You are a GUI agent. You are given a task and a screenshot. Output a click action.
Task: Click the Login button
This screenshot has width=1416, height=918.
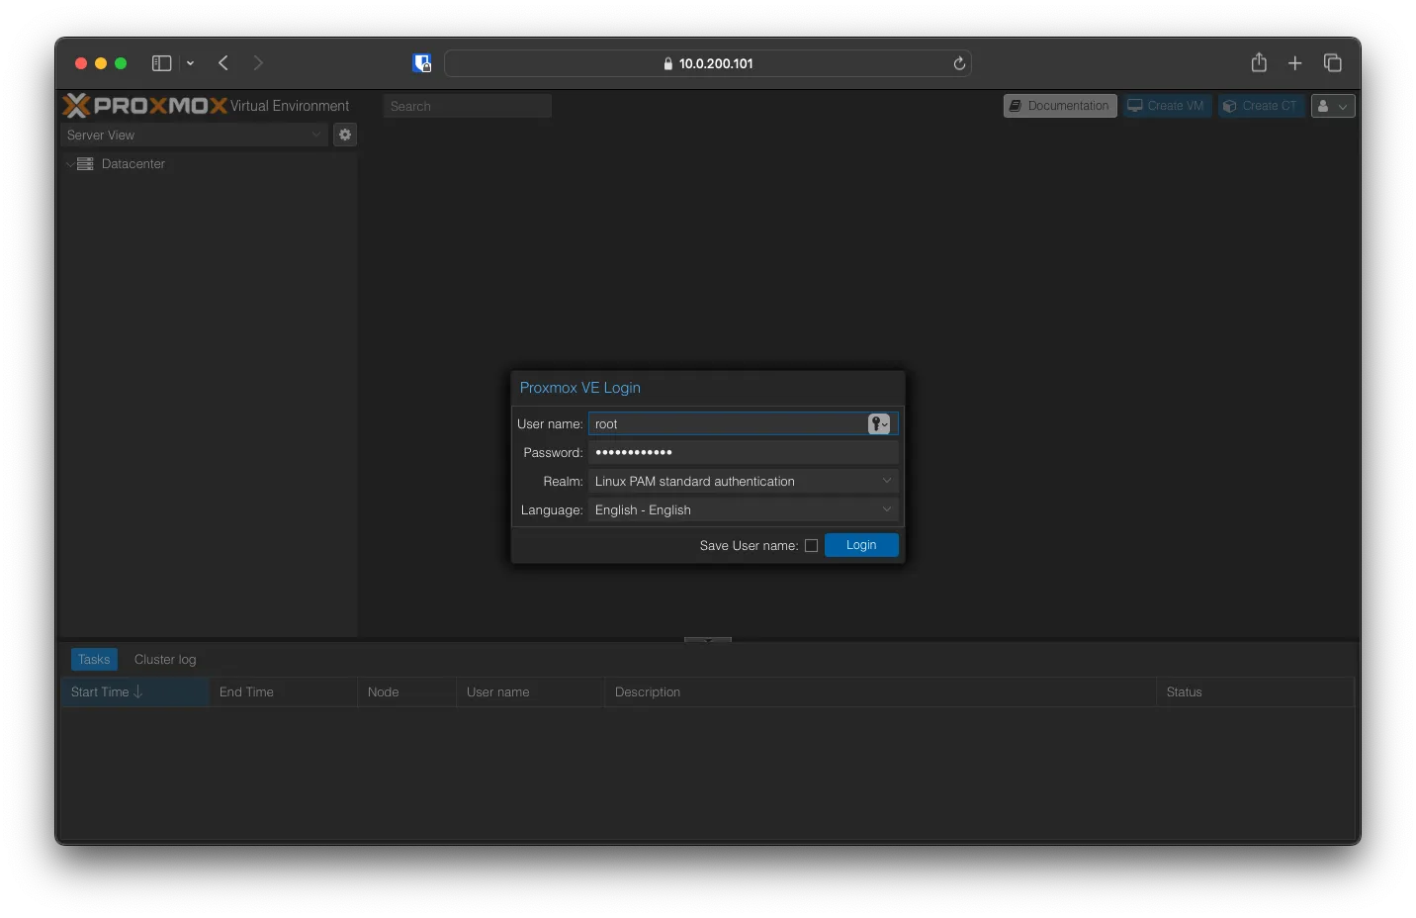coord(861,545)
